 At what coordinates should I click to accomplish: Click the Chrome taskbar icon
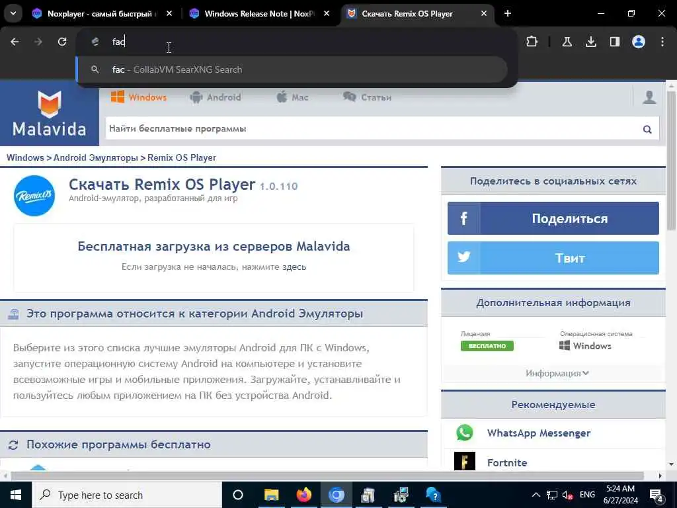(337, 495)
